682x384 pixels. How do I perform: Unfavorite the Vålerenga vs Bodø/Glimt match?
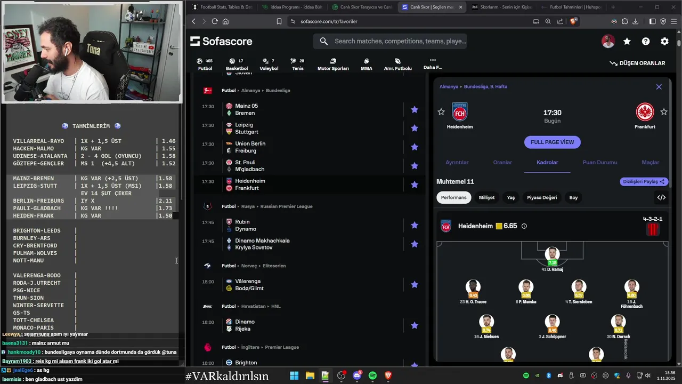tap(415, 284)
